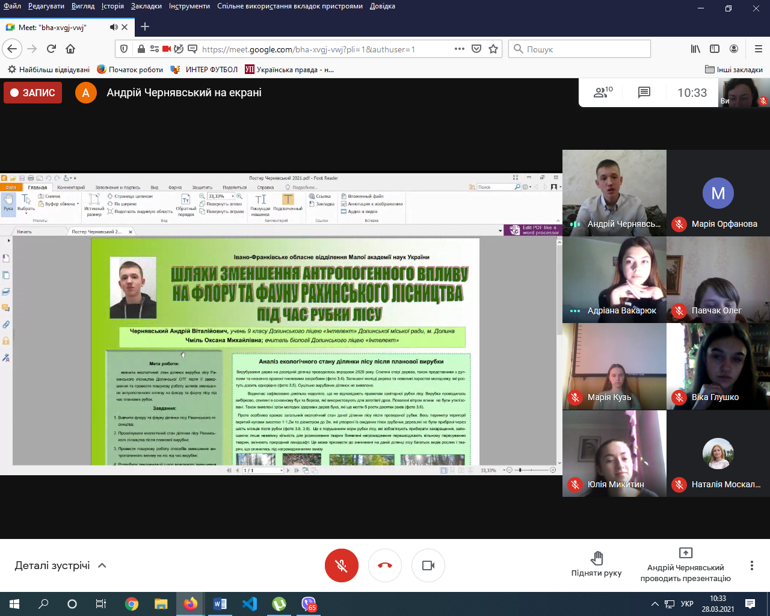Open 'Початок роботи' bookmark
The height and width of the screenshot is (616, 770).
click(130, 69)
